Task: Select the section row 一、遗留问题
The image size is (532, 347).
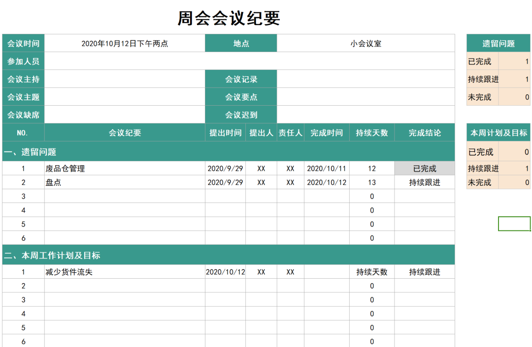Action: point(229,152)
